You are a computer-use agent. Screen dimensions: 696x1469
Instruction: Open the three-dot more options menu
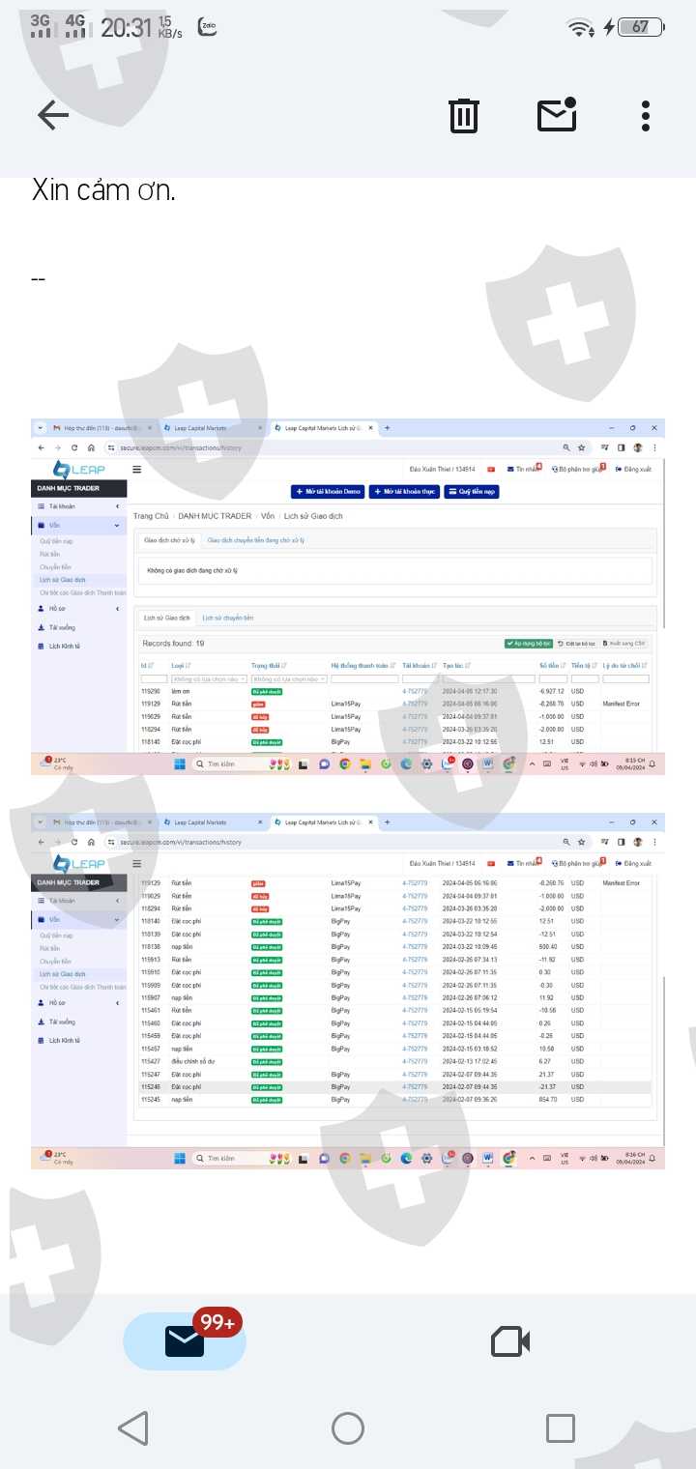(646, 116)
